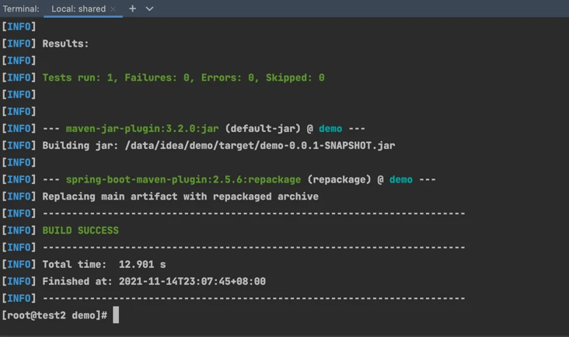The width and height of the screenshot is (569, 337).
Task: Expand the terminal sessions dropdown chevron
Action: pyautogui.click(x=149, y=9)
